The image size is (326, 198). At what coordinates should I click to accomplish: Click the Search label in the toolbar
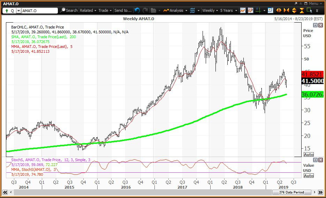click(71, 10)
